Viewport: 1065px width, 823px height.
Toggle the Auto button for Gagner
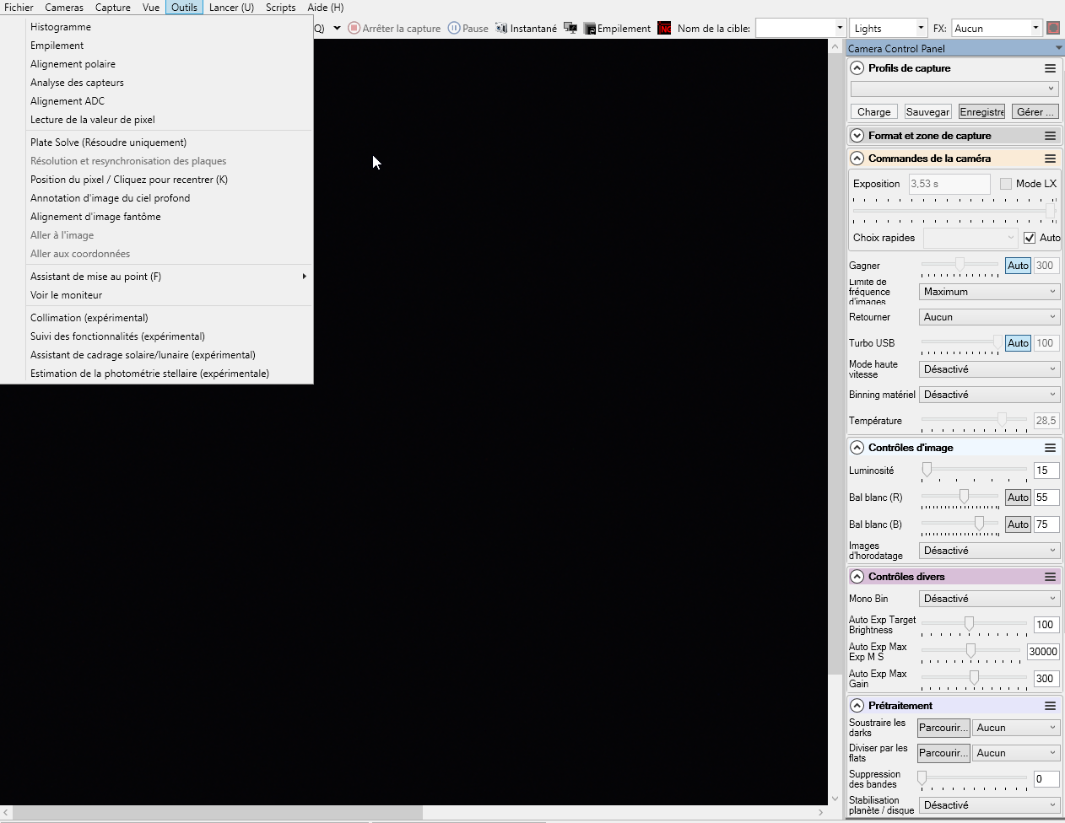(x=1018, y=266)
